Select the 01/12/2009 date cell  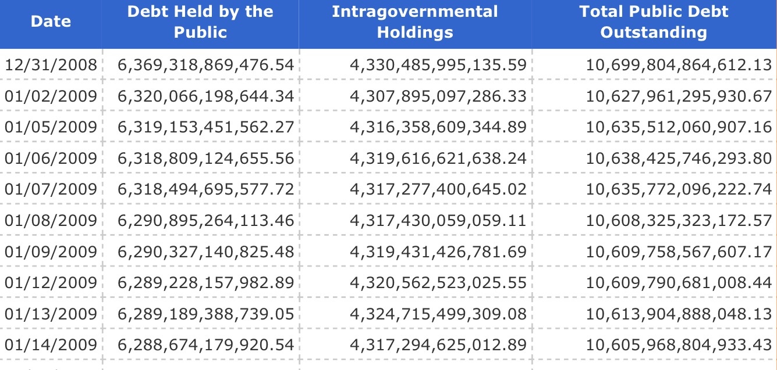(x=51, y=282)
